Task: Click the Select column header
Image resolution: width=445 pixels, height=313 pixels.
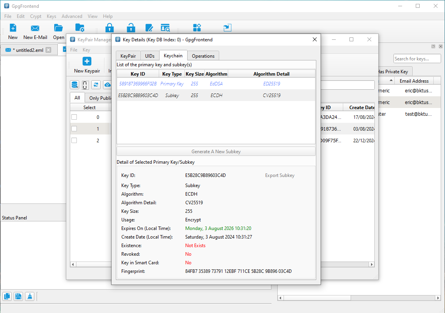Action: tap(89, 108)
